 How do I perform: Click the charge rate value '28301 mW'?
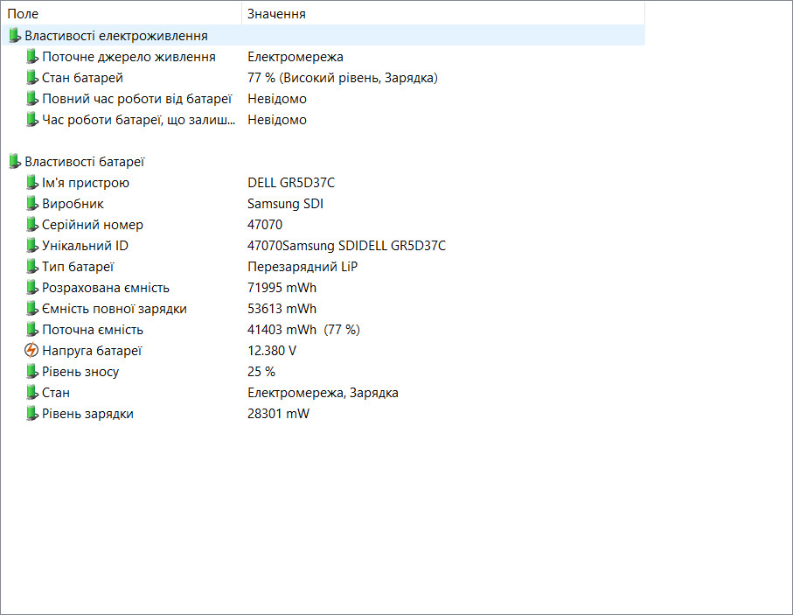278,414
